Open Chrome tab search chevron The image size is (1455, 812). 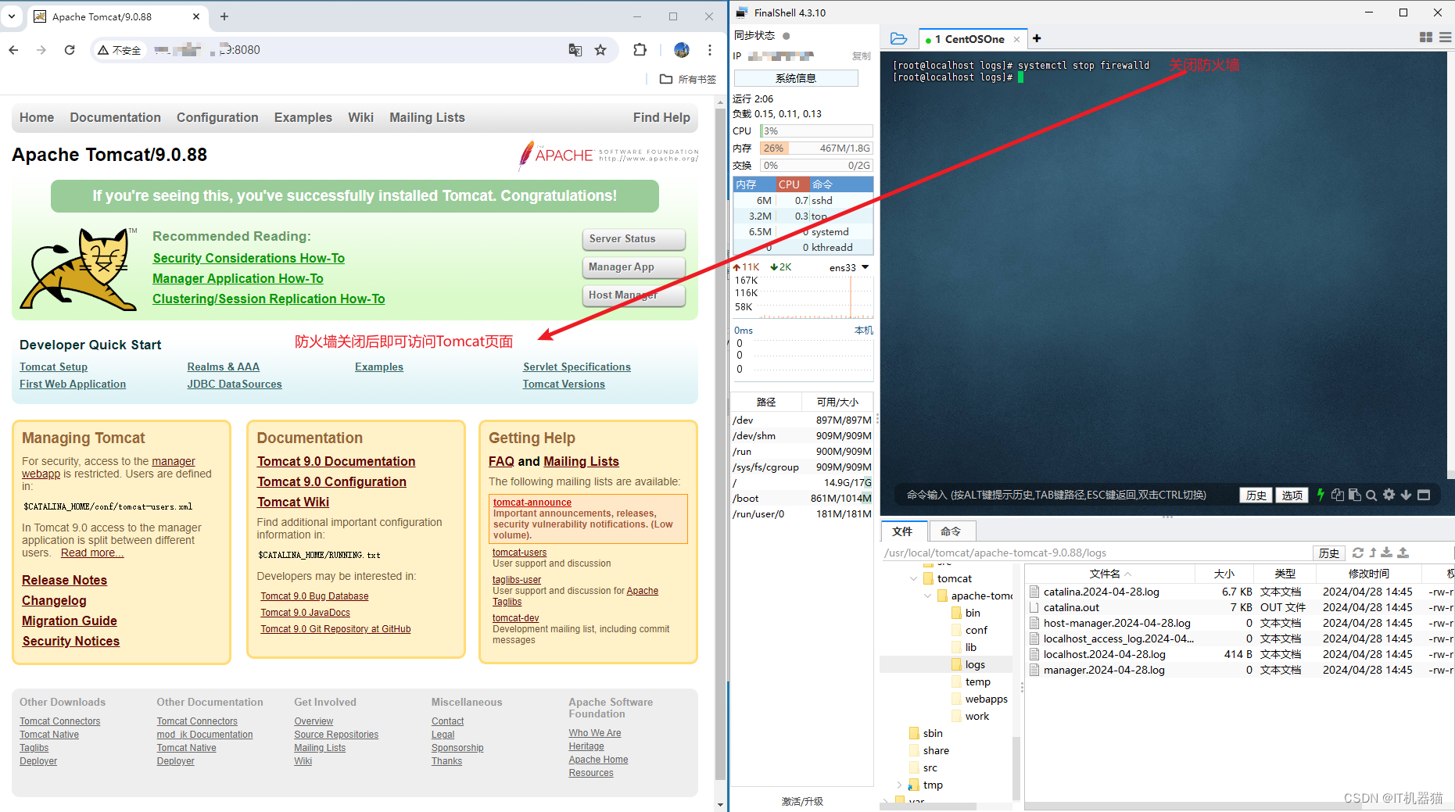[12, 16]
